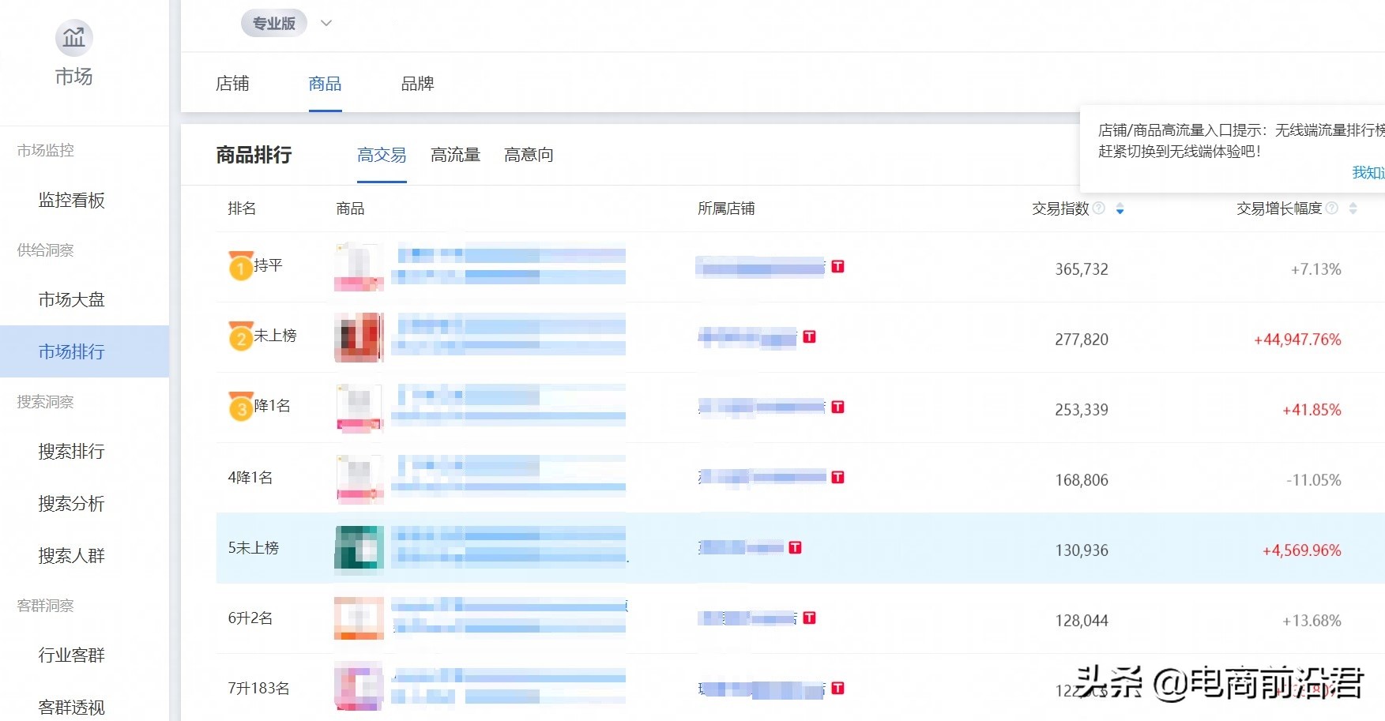
Task: Open 监控看板 in the sidebar
Action: click(72, 201)
